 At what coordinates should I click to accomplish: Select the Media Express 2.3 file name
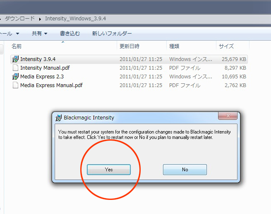[x=42, y=76]
